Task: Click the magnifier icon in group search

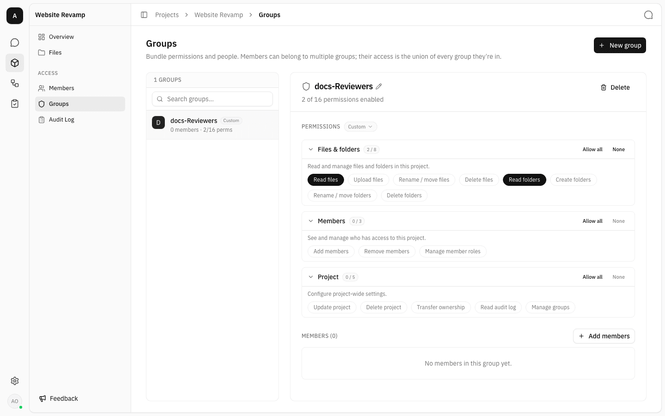Action: coord(160,99)
